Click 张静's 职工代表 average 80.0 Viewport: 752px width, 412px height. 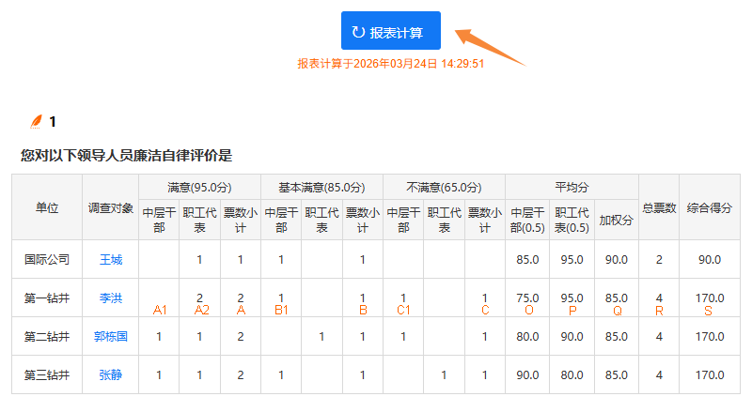click(572, 374)
